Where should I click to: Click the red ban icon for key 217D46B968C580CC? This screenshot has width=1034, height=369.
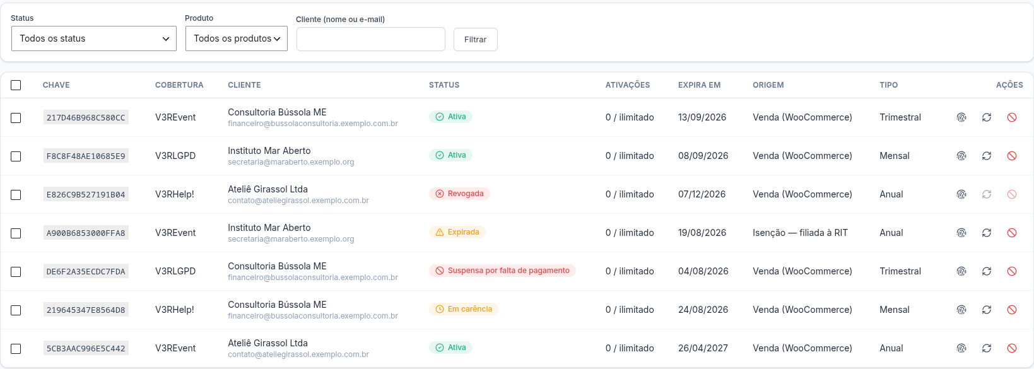tap(1012, 117)
